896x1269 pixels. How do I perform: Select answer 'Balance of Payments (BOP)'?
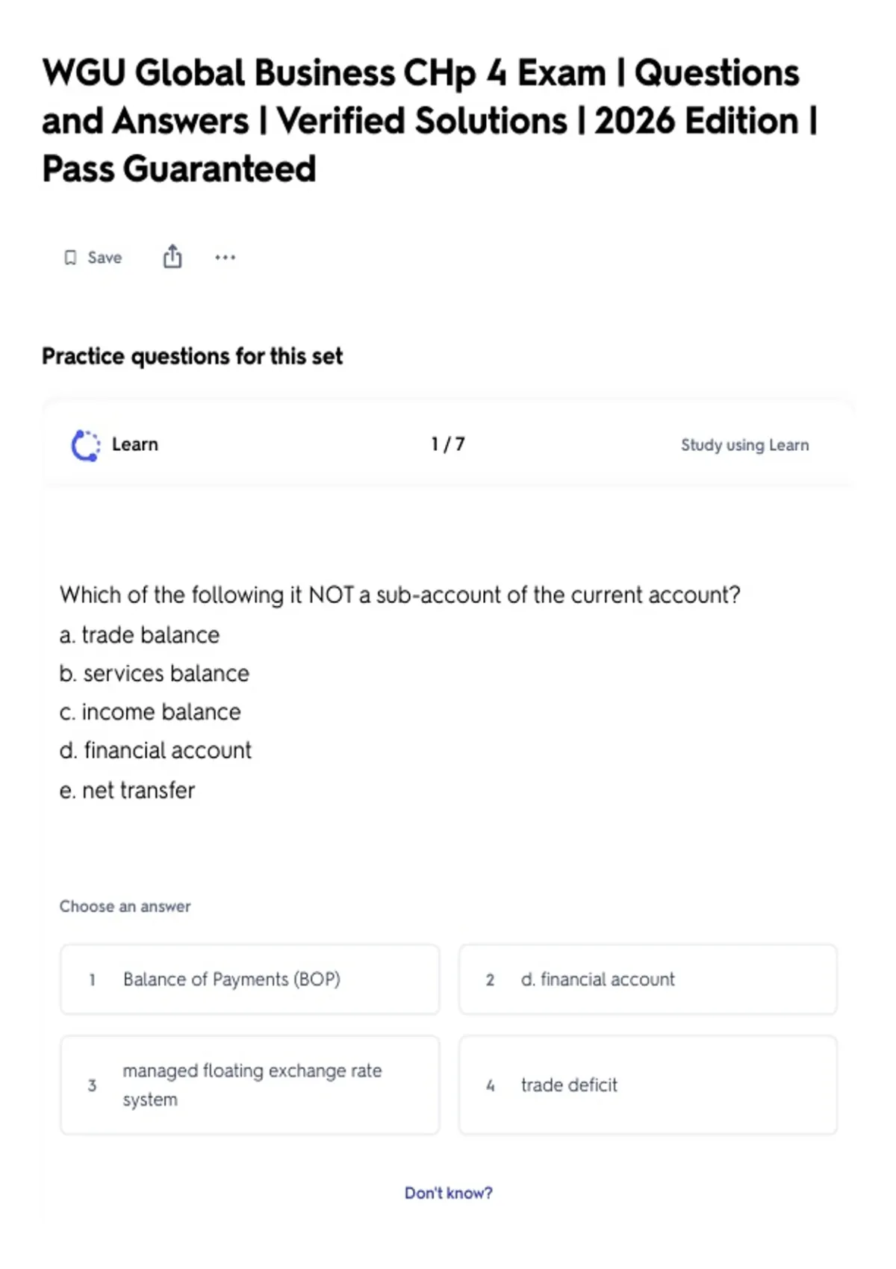tap(250, 979)
